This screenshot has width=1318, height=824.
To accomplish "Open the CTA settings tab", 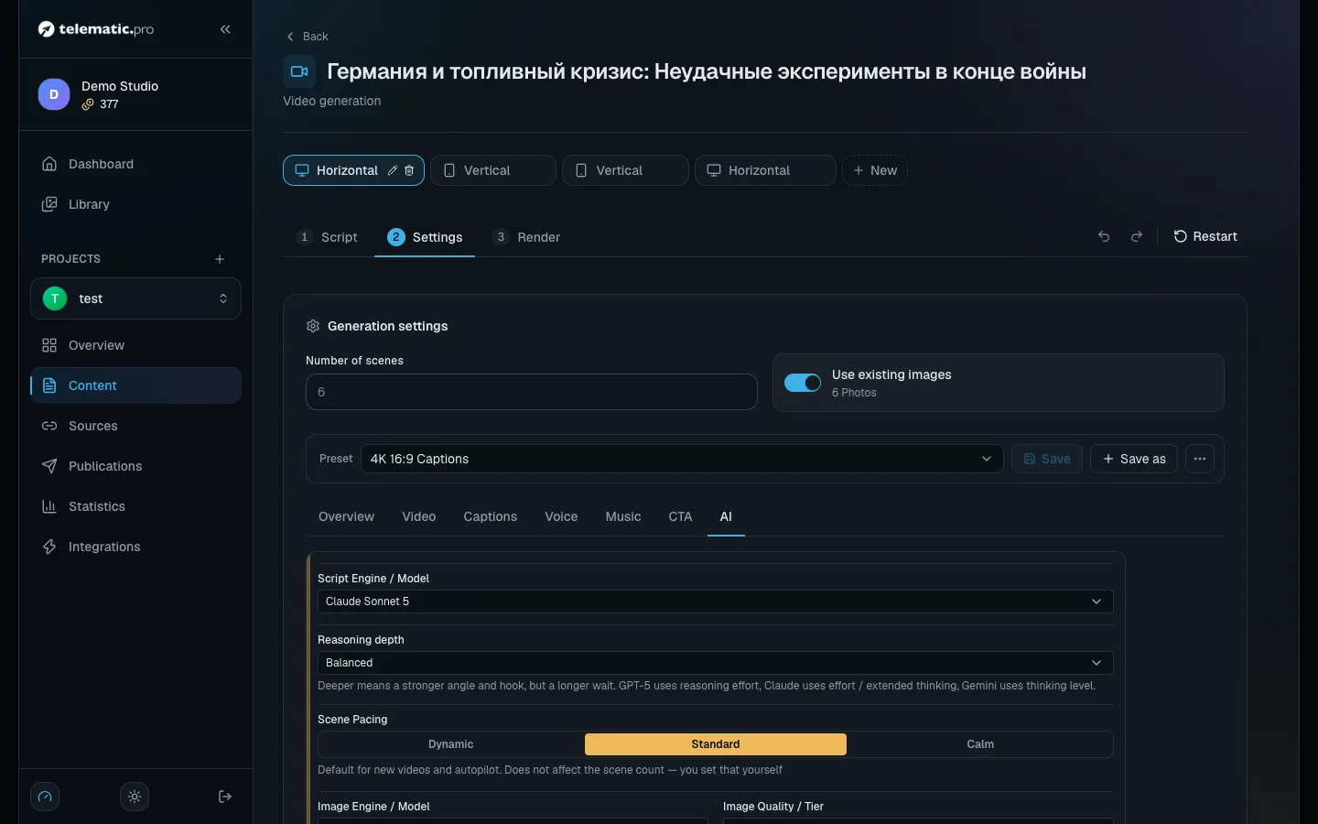I will pyautogui.click(x=680, y=516).
